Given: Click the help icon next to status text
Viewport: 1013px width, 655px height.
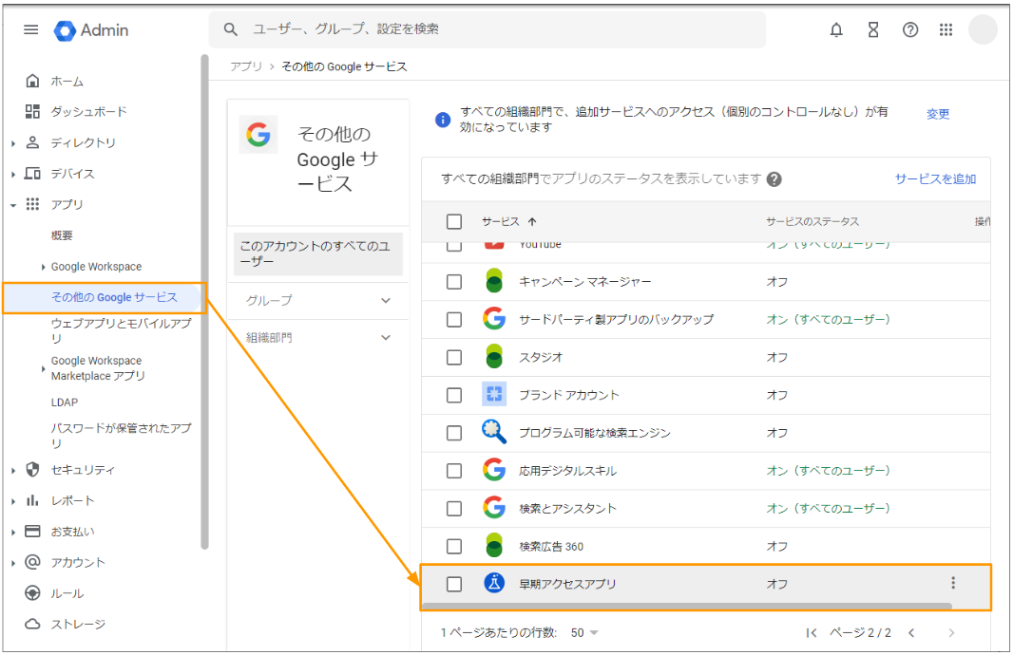Looking at the screenshot, I should coord(774,179).
